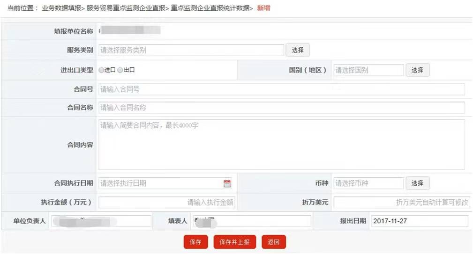Open the 服务类别 selector with 选择 button
The image size is (473, 254).
(298, 50)
